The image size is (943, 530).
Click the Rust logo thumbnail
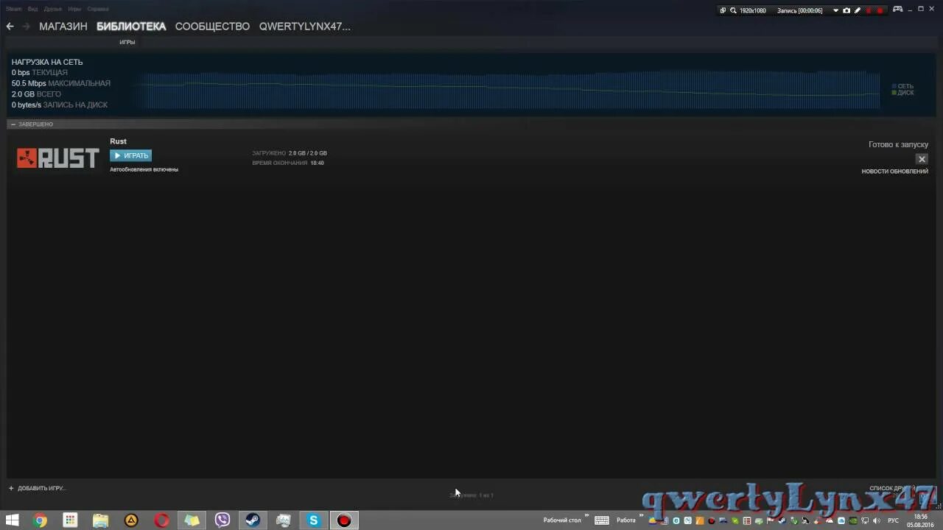click(58, 158)
